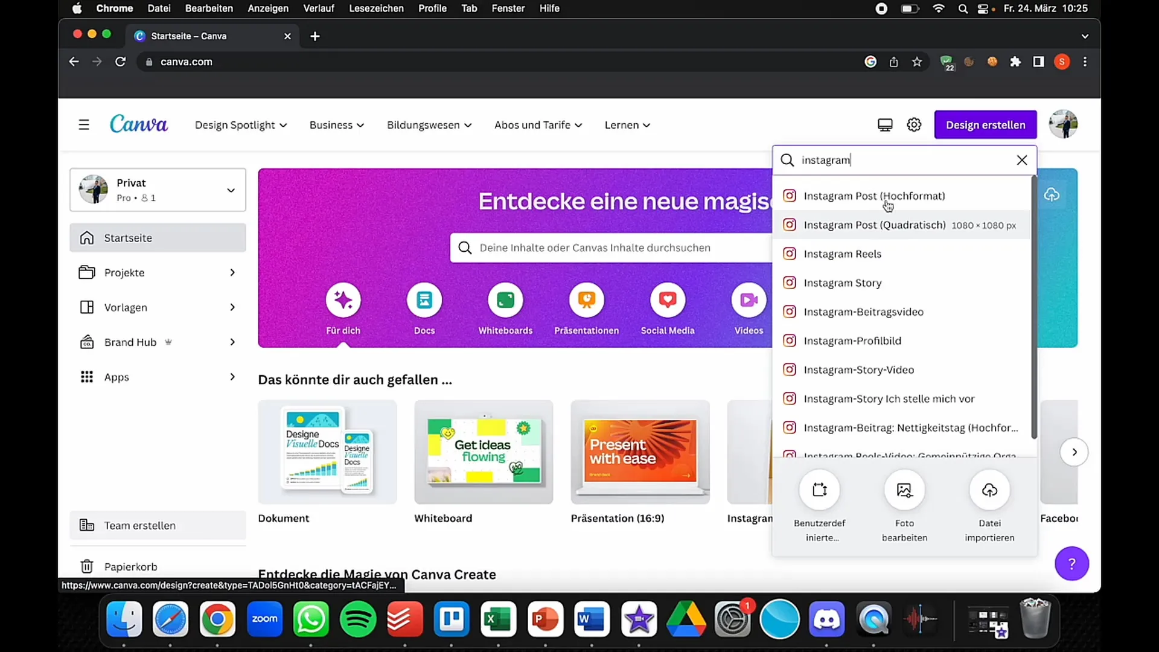Image resolution: width=1159 pixels, height=652 pixels.
Task: Open Canva settings gear
Action: [x=914, y=125]
